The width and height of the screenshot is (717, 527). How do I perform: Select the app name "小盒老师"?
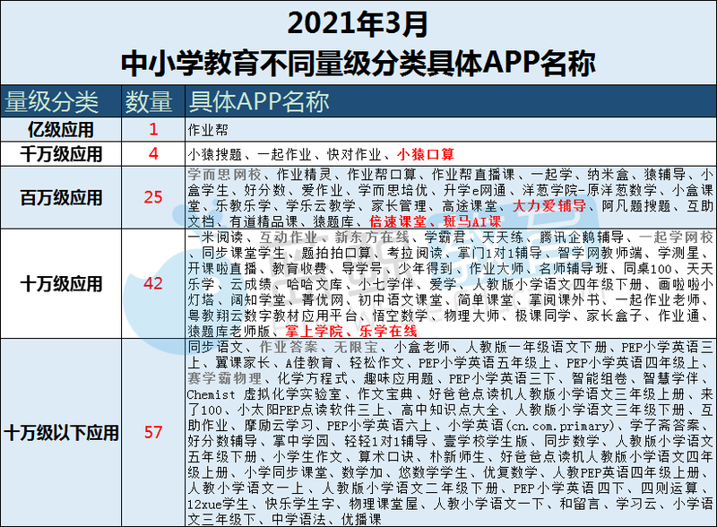(421, 347)
